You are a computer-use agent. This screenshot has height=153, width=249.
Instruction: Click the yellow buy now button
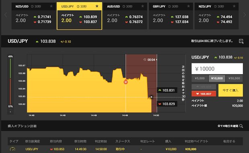tap(231, 90)
